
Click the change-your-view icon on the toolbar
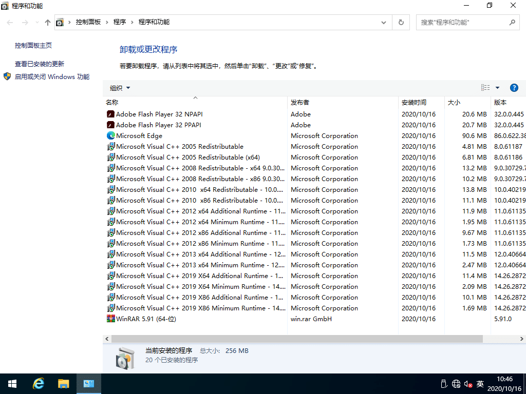tap(484, 87)
